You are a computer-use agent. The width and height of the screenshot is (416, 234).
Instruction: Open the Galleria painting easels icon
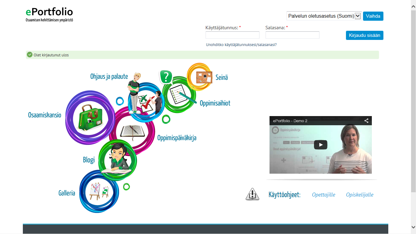pos(99,191)
